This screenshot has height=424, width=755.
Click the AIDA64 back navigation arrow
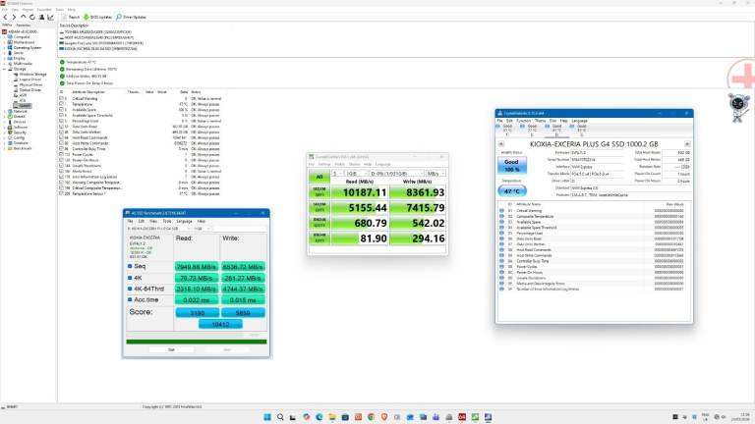6,17
